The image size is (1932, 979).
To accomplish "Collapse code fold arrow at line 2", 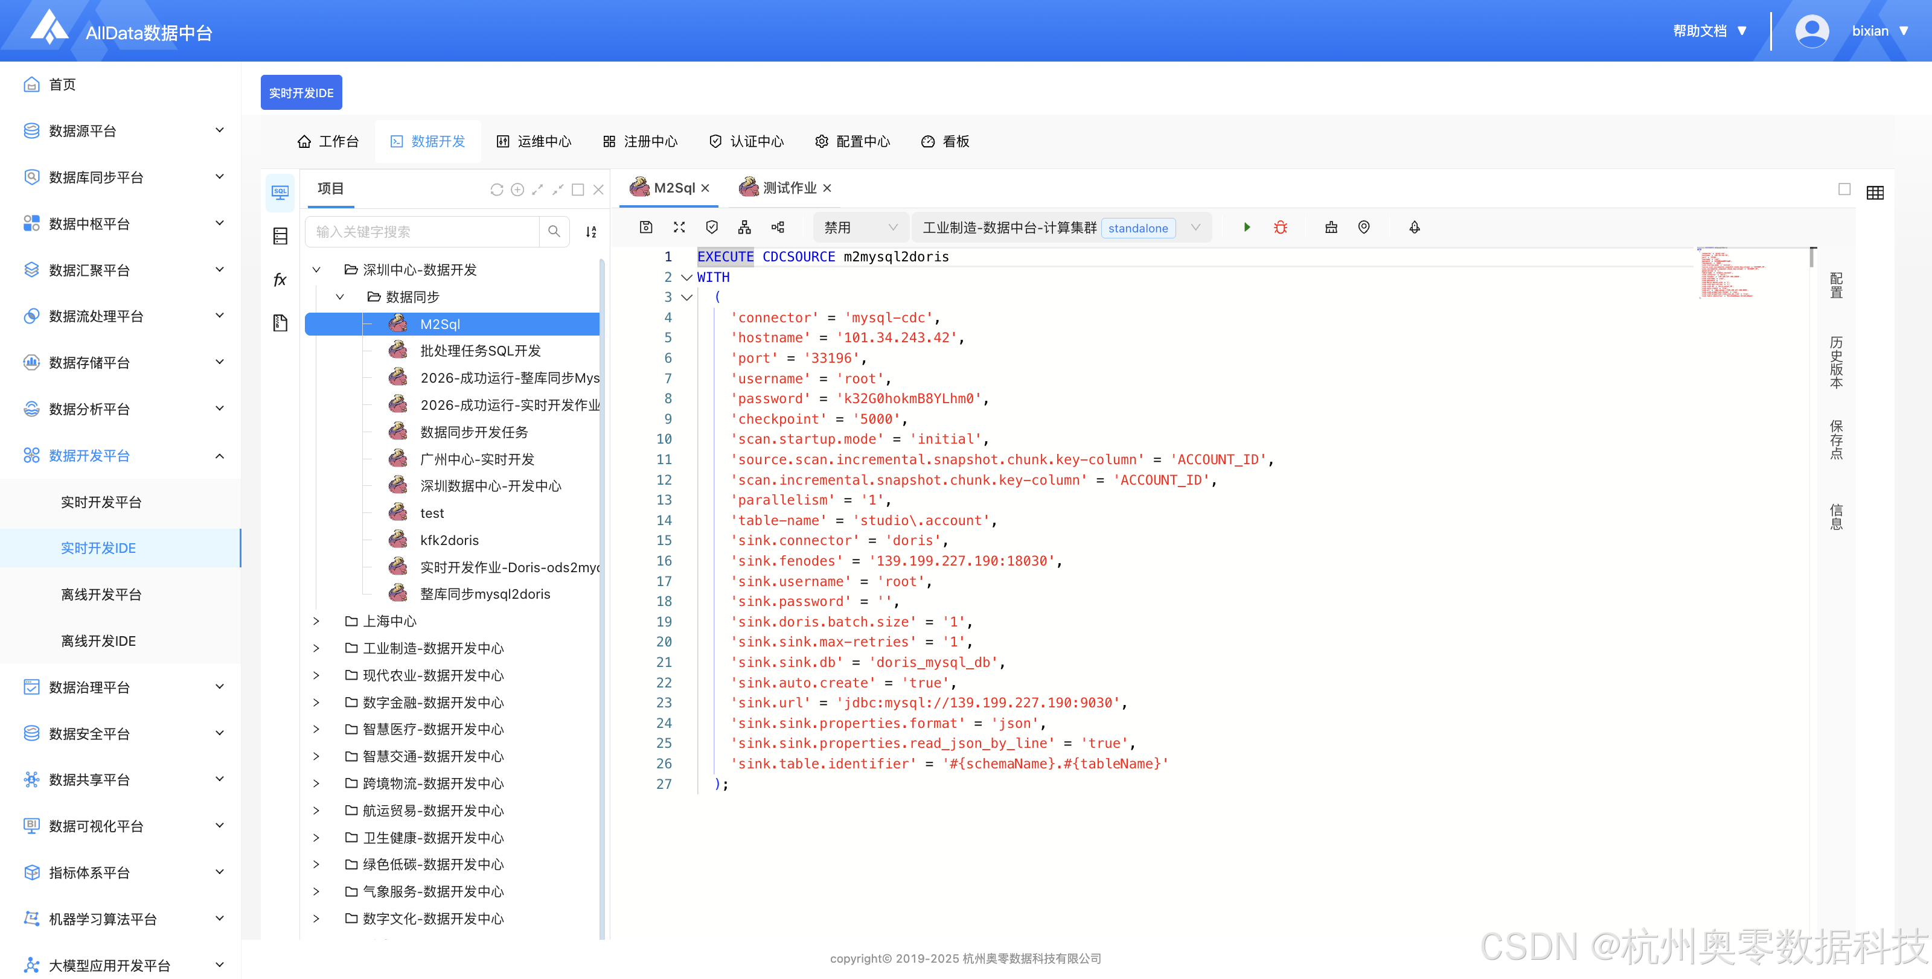I will click(686, 278).
